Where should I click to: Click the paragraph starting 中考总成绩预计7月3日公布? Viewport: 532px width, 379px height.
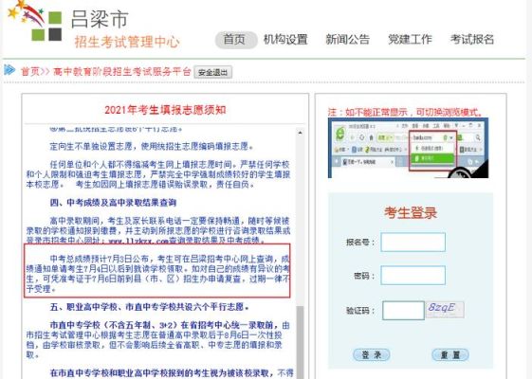coord(158,274)
